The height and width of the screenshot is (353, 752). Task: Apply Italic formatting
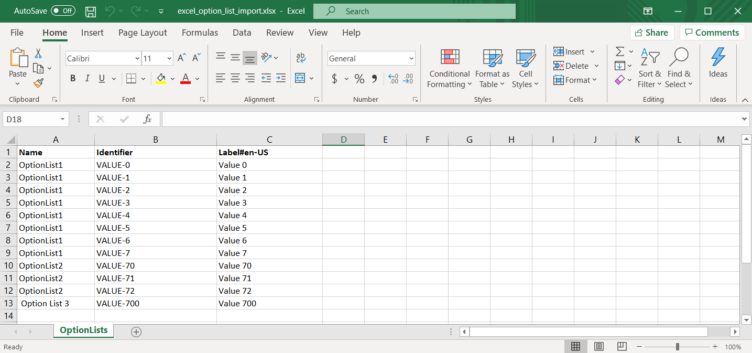pos(86,78)
